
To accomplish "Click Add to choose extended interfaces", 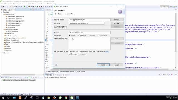I will (117, 39).
